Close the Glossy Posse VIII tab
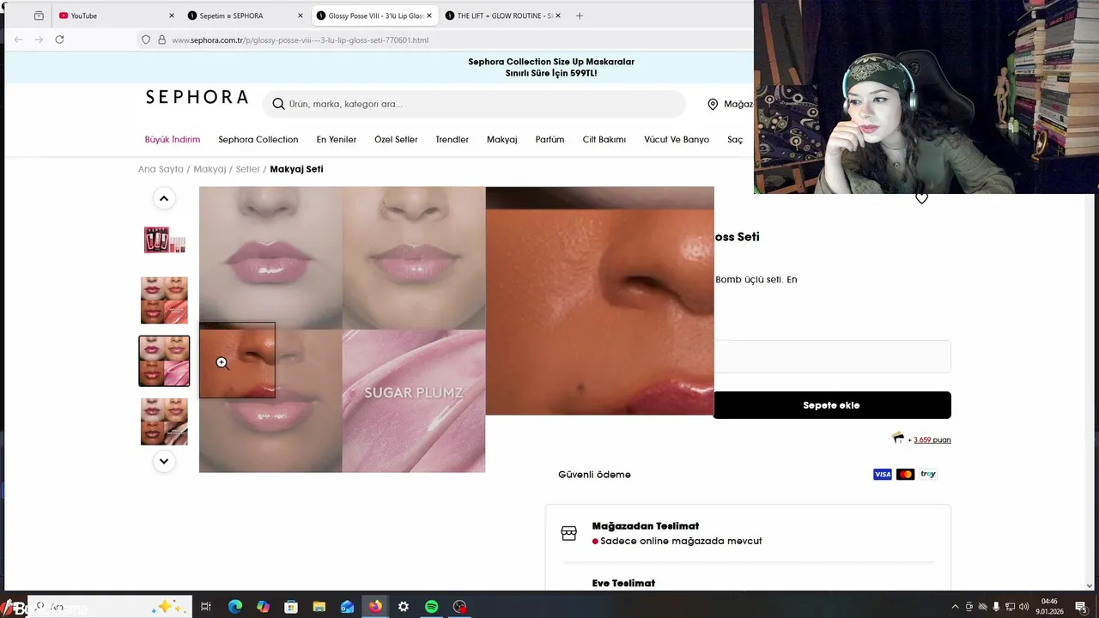This screenshot has height=618, width=1099. pos(429,15)
